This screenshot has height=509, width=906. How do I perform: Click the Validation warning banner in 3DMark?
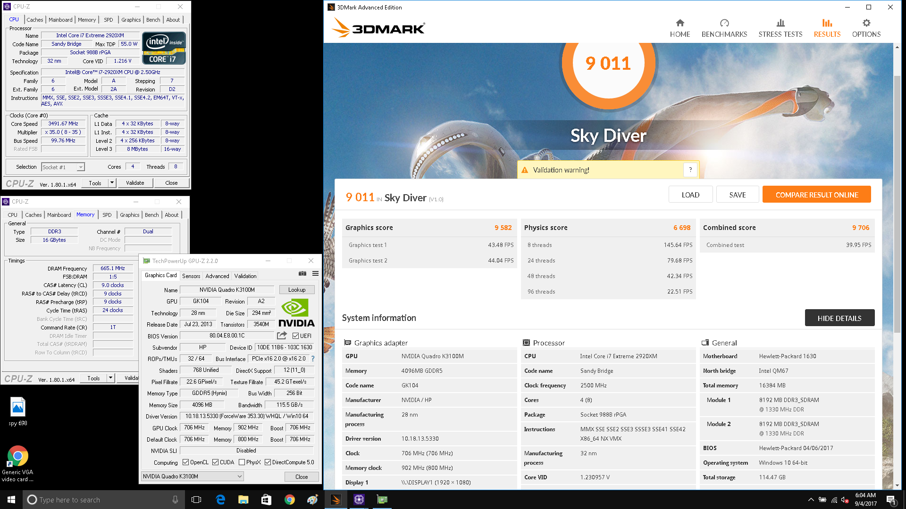pyautogui.click(x=608, y=170)
